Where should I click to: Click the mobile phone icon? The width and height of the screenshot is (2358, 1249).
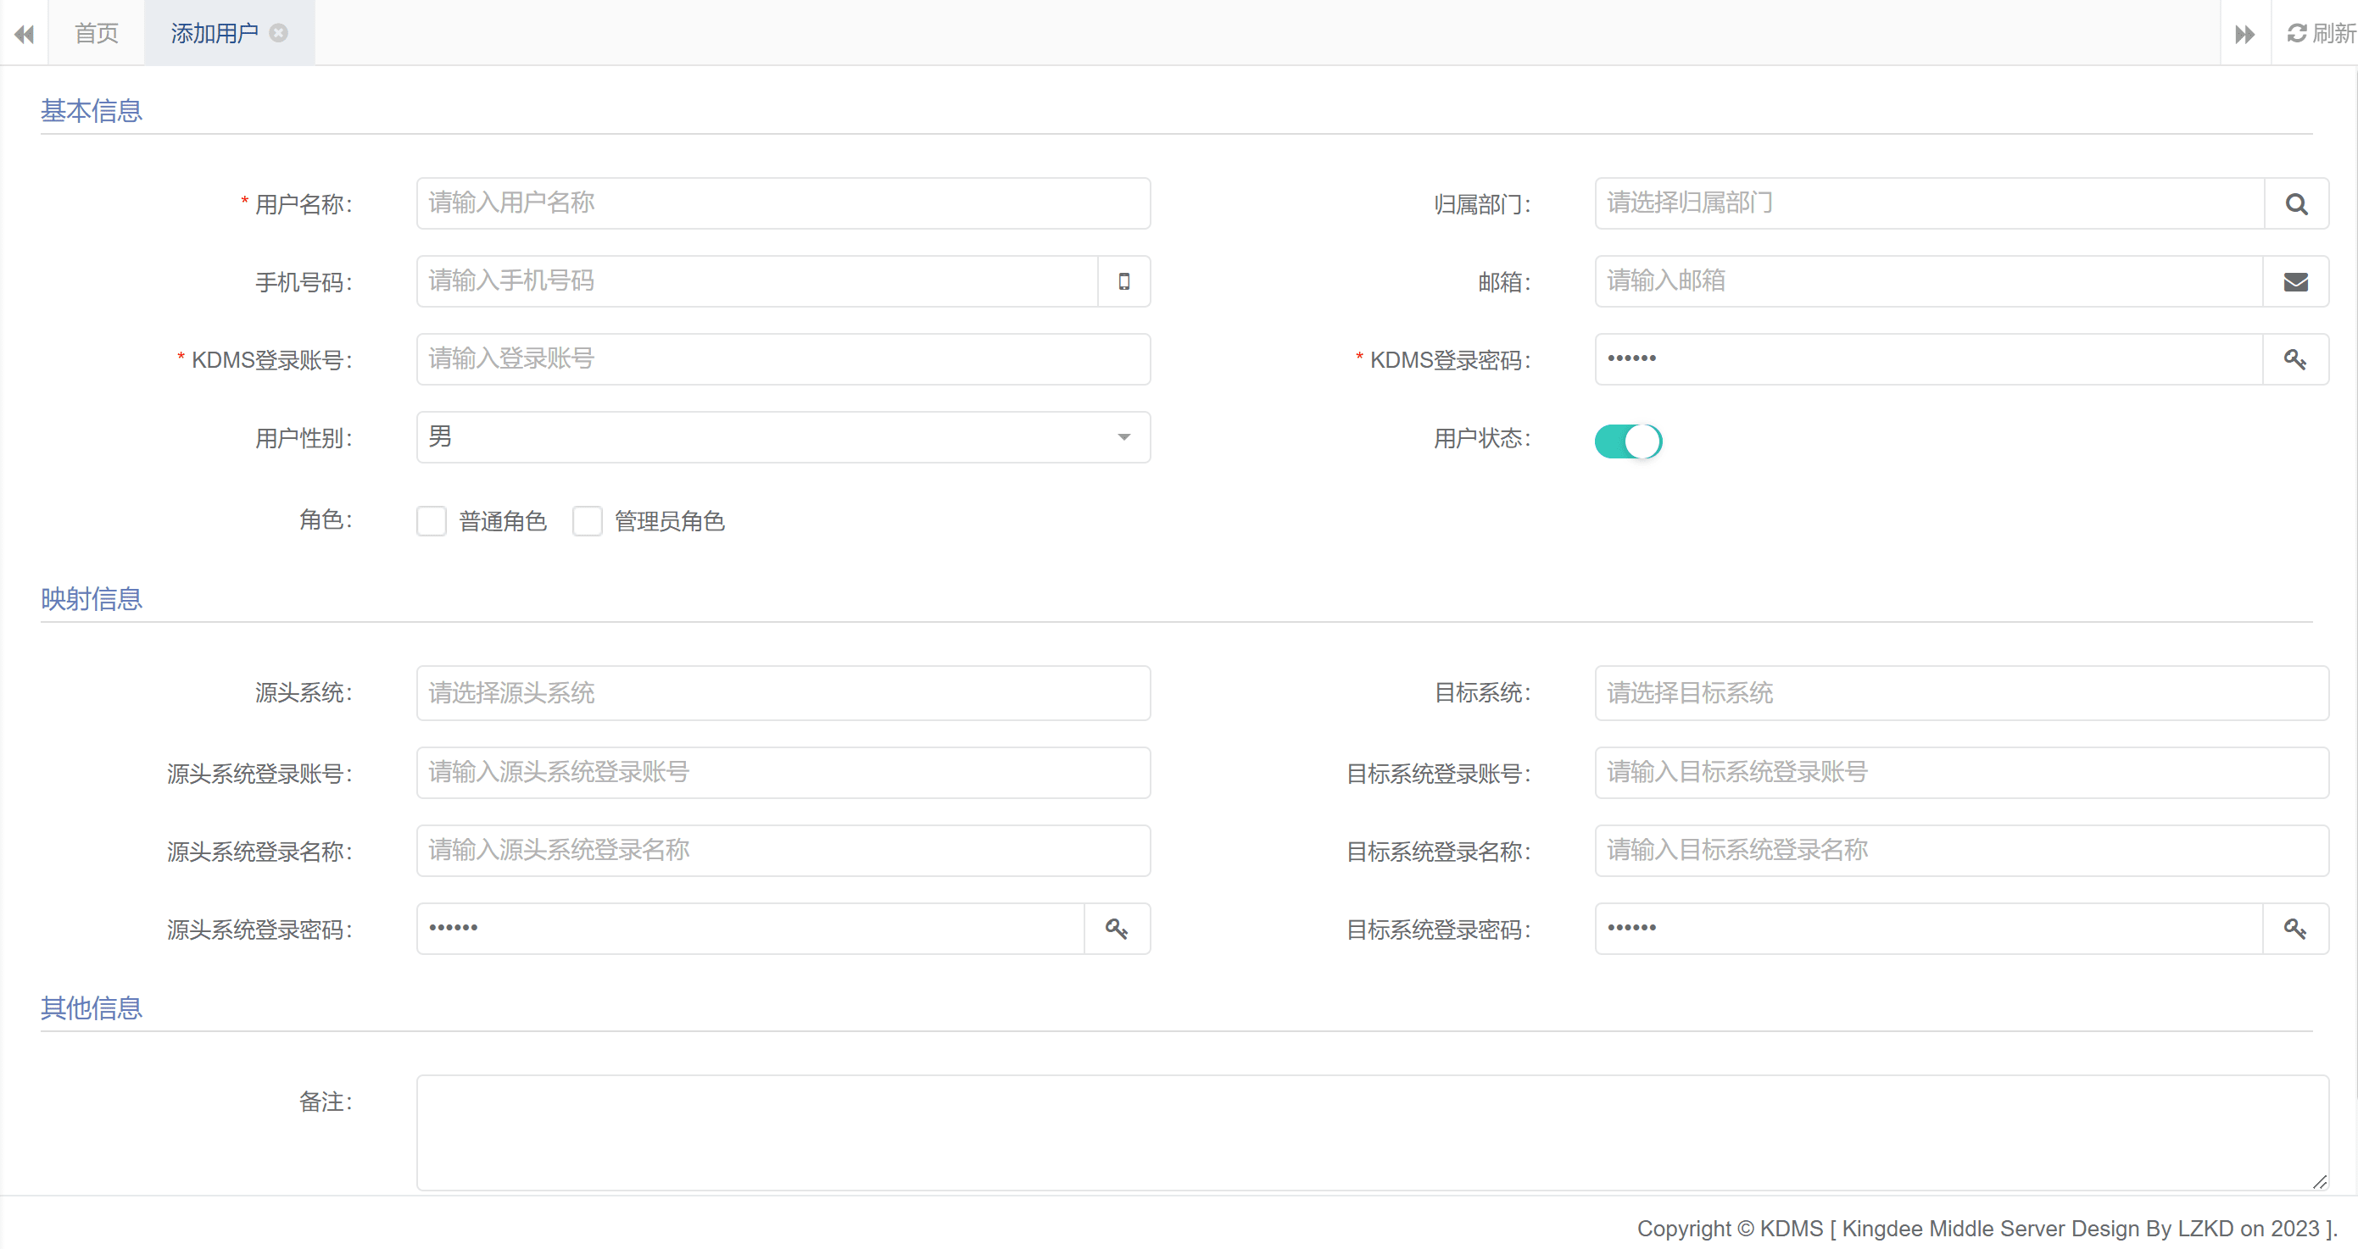pos(1124,282)
